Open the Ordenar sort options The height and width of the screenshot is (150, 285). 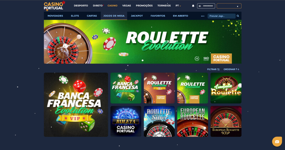[231, 69]
